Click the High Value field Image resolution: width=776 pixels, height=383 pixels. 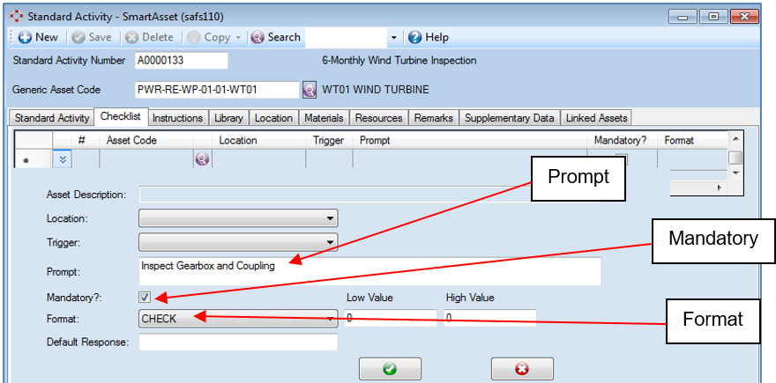pyautogui.click(x=490, y=318)
